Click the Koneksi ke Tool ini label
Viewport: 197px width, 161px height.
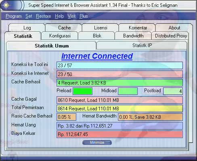click(29, 64)
